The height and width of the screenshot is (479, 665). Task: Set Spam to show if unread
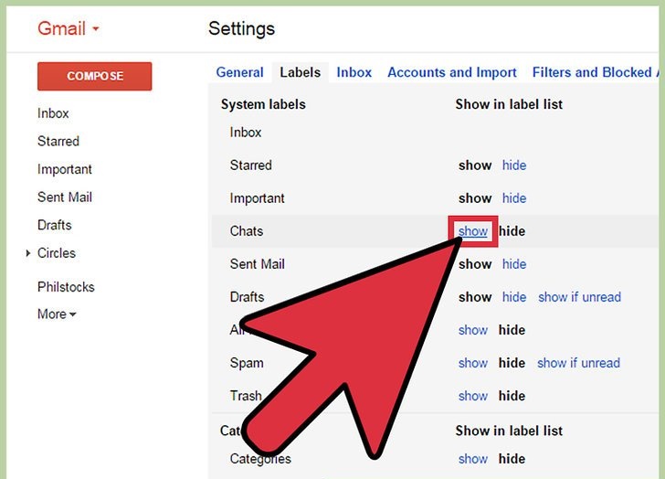[x=578, y=363]
